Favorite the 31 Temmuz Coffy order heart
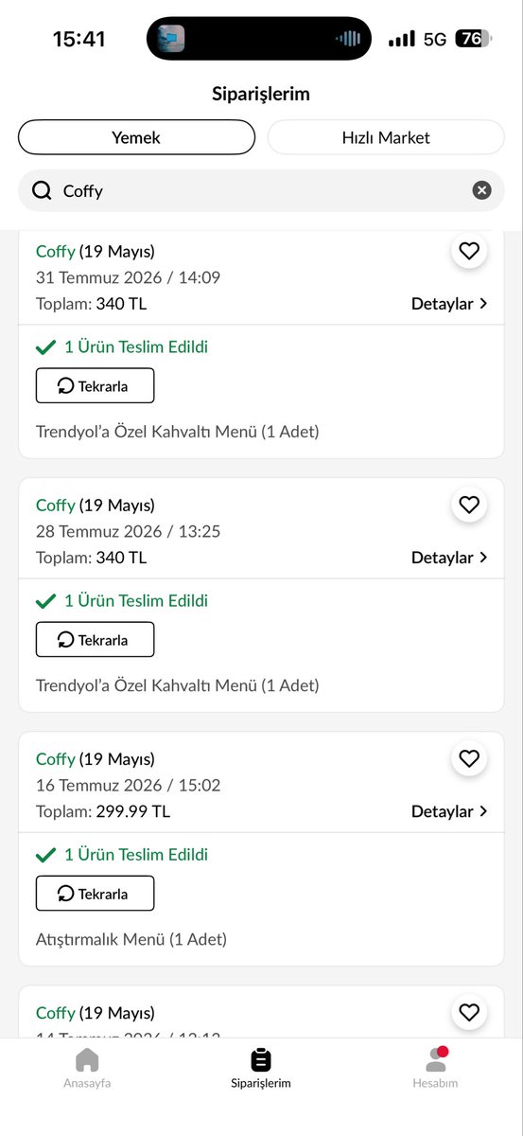Screen dimensions: 523x1136 pyautogui.click(x=469, y=251)
